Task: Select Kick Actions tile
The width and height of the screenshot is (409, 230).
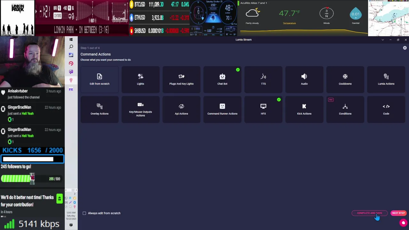Action: pos(304,109)
